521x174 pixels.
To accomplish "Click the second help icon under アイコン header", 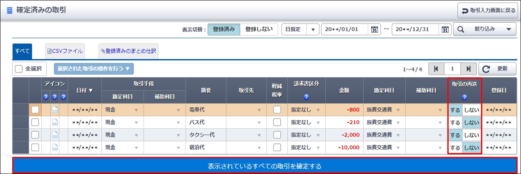I will [54, 97].
